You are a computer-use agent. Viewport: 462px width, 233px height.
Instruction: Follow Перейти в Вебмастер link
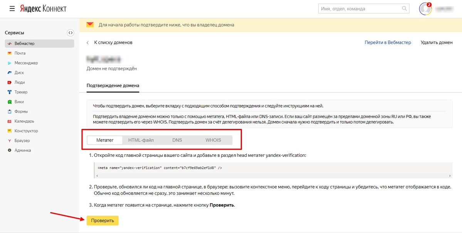(388, 43)
